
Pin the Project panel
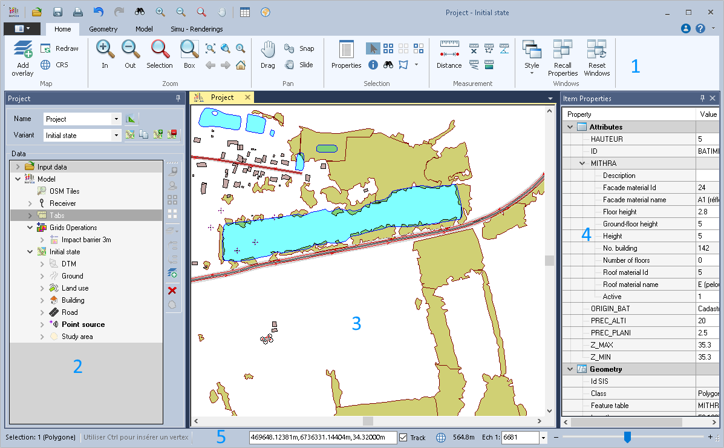(178, 98)
